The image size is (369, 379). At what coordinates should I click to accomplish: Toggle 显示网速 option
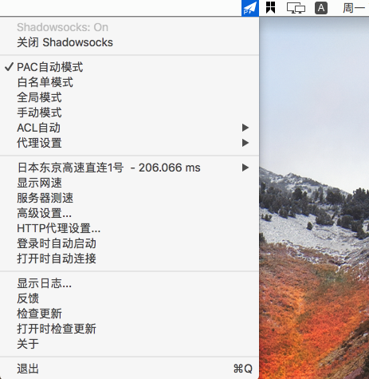tap(129, 183)
